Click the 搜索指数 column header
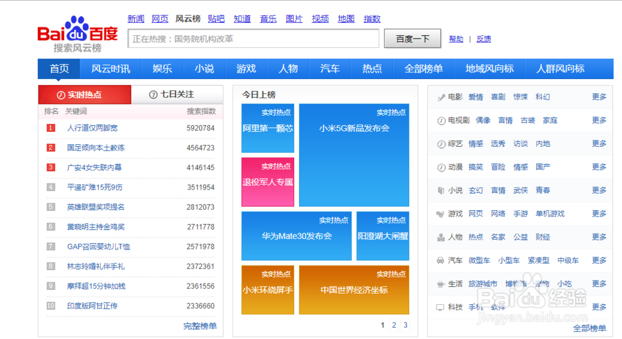The height and width of the screenshot is (339, 622). tap(201, 111)
